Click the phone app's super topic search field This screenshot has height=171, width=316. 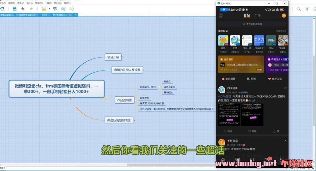(x=252, y=24)
